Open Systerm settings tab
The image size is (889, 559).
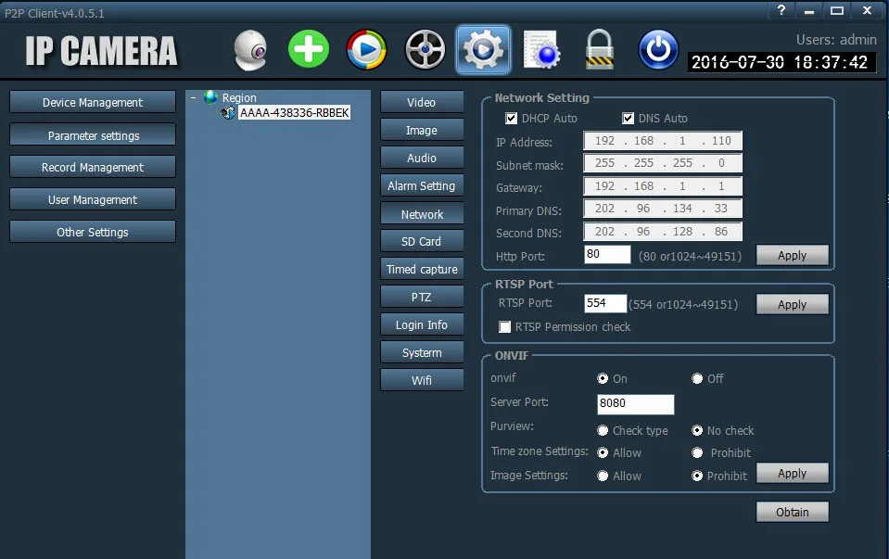(x=421, y=352)
